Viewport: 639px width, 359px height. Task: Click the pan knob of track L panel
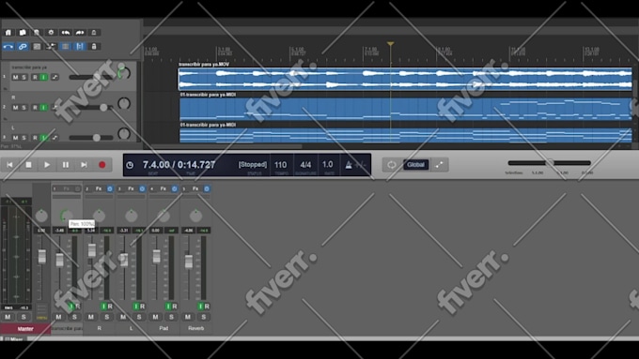124,133
